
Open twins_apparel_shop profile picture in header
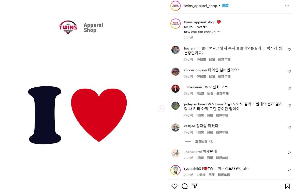(x=175, y=6)
